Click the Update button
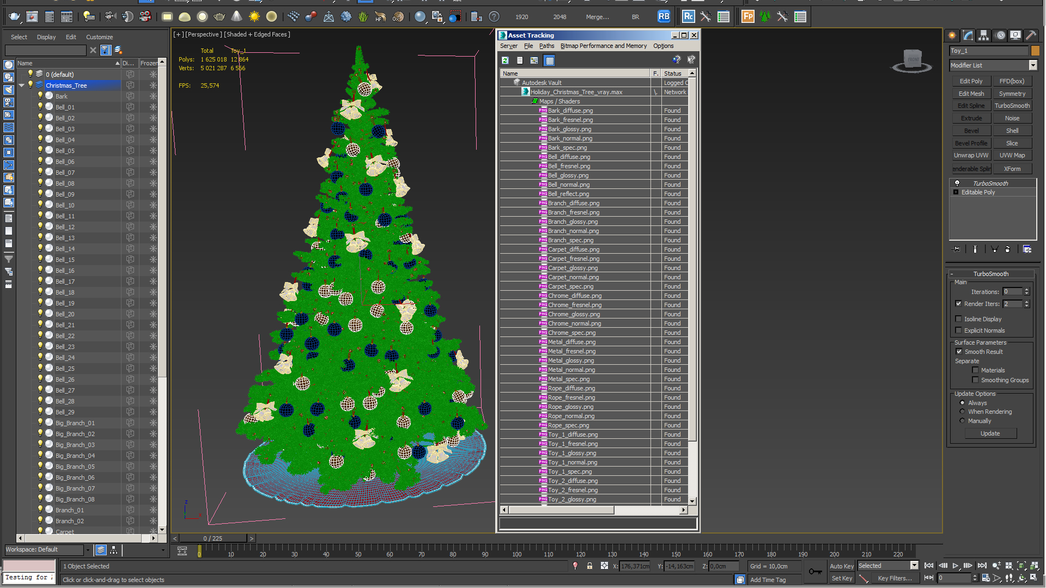Viewport: 1046px width, 588px height. (990, 433)
